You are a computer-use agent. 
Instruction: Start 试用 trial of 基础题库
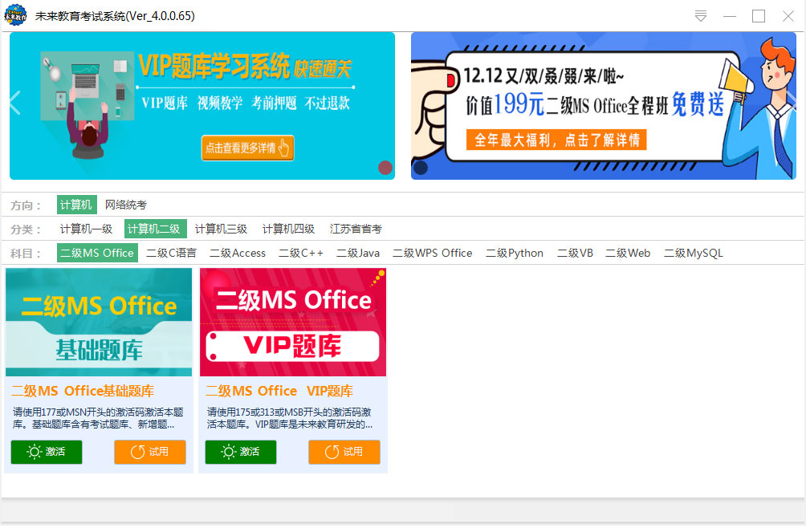tap(150, 452)
